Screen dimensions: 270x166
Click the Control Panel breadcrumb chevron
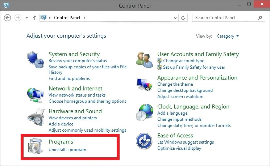coord(85,18)
